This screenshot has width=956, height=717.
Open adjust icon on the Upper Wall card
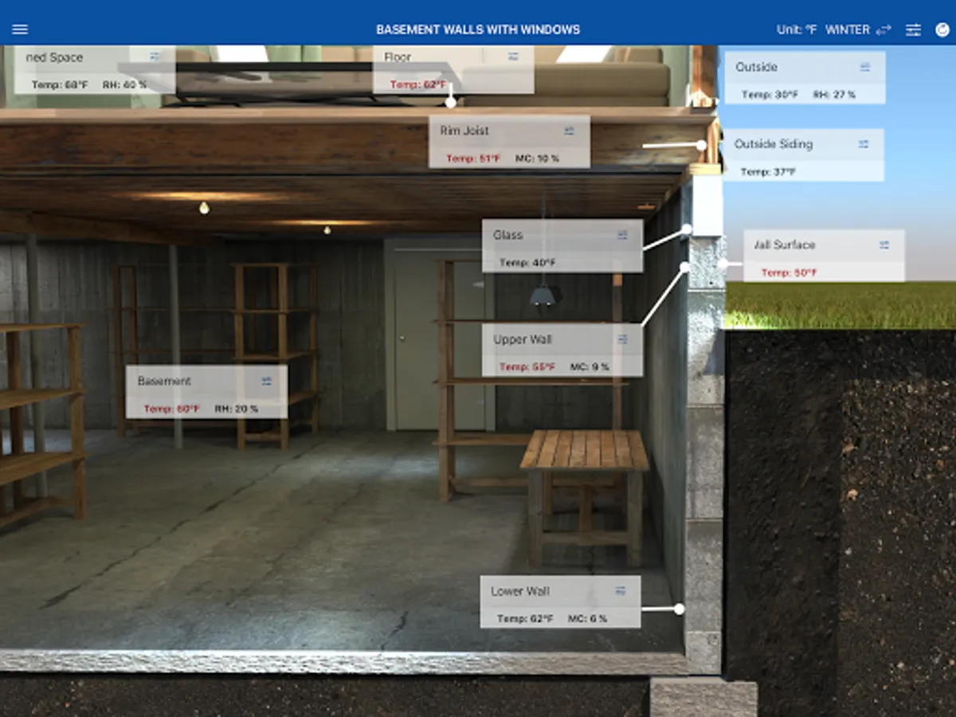coord(622,339)
